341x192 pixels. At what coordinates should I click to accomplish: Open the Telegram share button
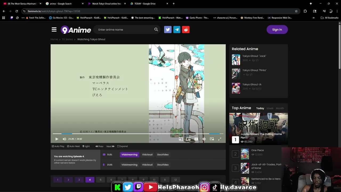tap(177, 30)
